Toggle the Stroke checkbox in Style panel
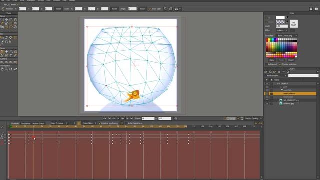This screenshot has width=320, height=180. pos(266,22)
